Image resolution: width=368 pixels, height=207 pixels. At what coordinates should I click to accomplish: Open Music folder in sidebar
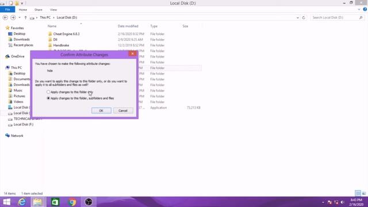click(x=18, y=90)
